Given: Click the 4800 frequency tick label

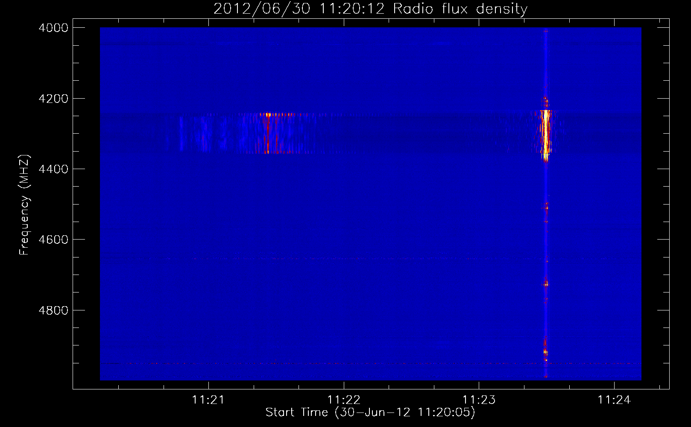Looking at the screenshot, I should (x=53, y=310).
